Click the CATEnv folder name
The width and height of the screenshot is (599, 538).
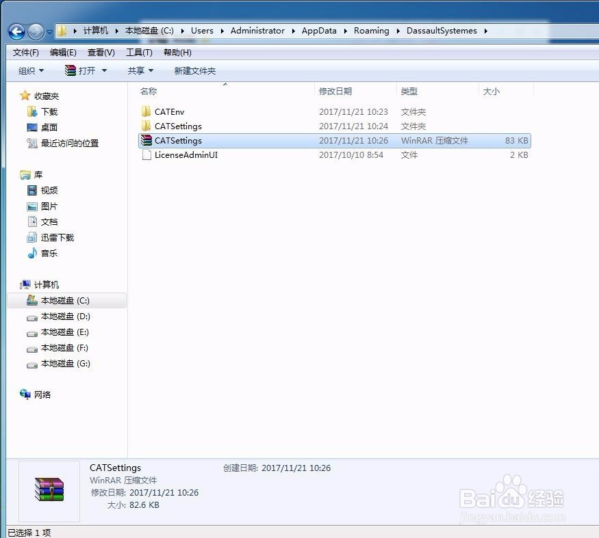(169, 112)
